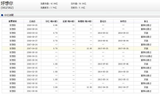Image resolution: width=160 pixels, height=94 pixels.
Task: Click 实施 remark in the 2019-04-19 row
Action: (x=146, y=33)
